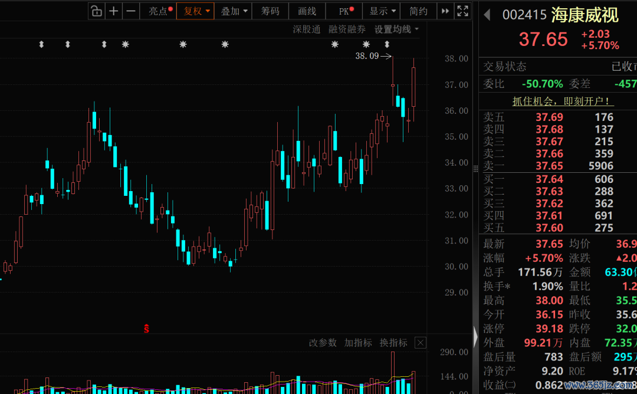
Task: Select the 卖五 price 37.69
Action: (549, 117)
